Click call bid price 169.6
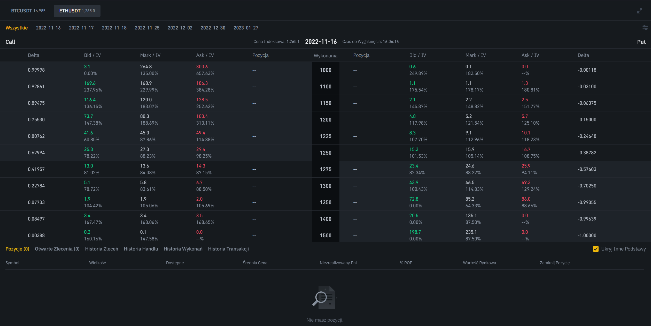 90,83
